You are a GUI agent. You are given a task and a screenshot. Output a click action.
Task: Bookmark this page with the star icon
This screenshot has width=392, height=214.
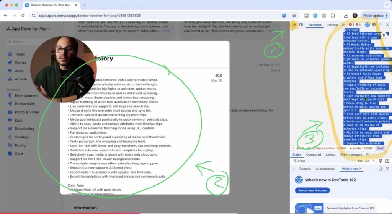click(x=294, y=15)
